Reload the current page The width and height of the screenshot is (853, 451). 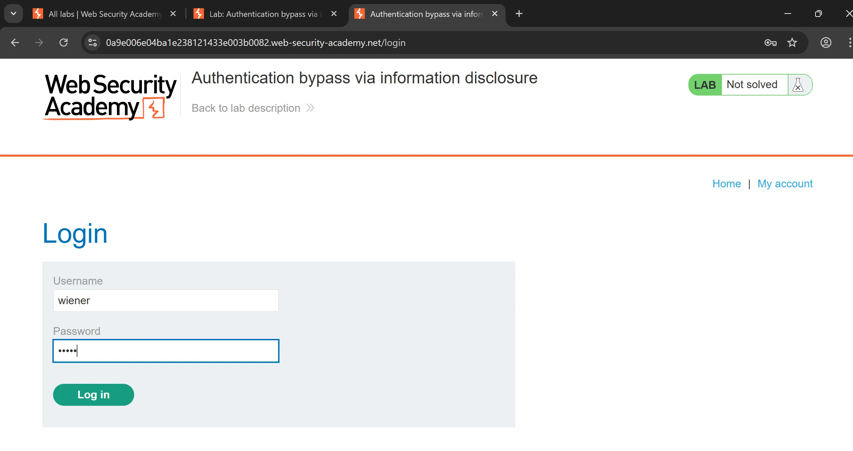(x=64, y=43)
